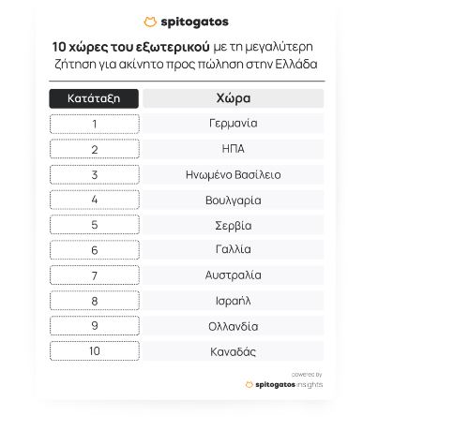Click the Ηνωμένο Βασίλειο row

point(234,174)
